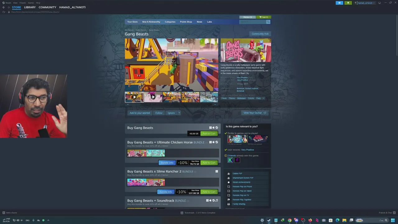This screenshot has width=398, height=224.
Task: Click Add to your wishlist
Action: pyautogui.click(x=140, y=113)
